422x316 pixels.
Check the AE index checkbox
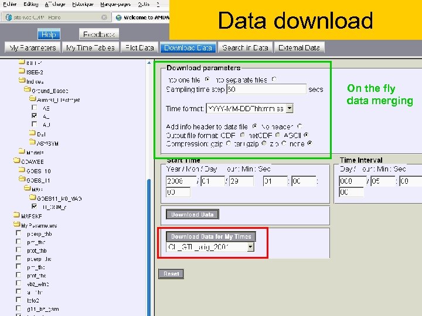coord(34,108)
